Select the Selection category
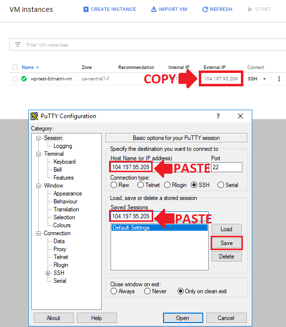Viewport: 286px width, 327px height. (x=64, y=217)
